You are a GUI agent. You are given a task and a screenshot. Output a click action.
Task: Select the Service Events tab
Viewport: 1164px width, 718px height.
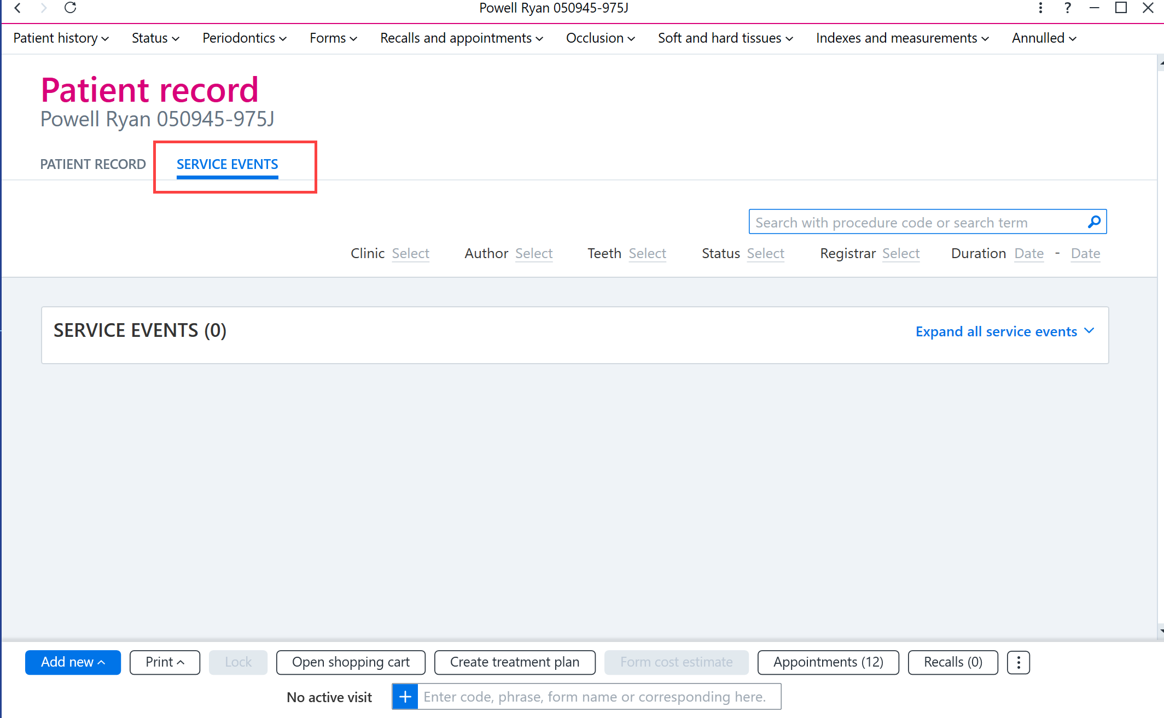228,164
